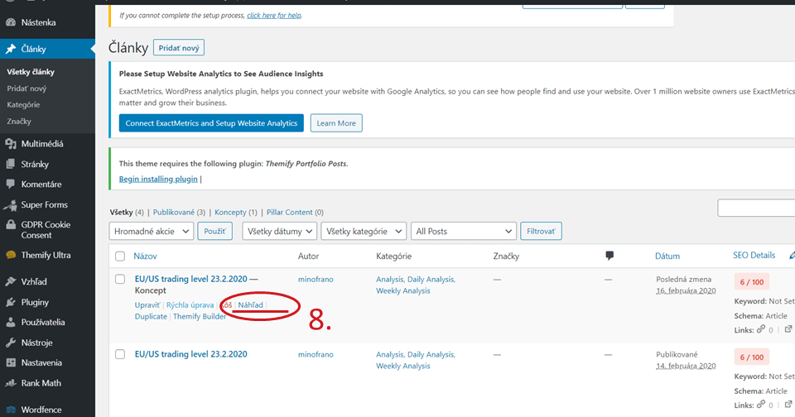This screenshot has height=417, width=795.
Task: Expand the Všetky dátumy date filter
Action: point(278,232)
